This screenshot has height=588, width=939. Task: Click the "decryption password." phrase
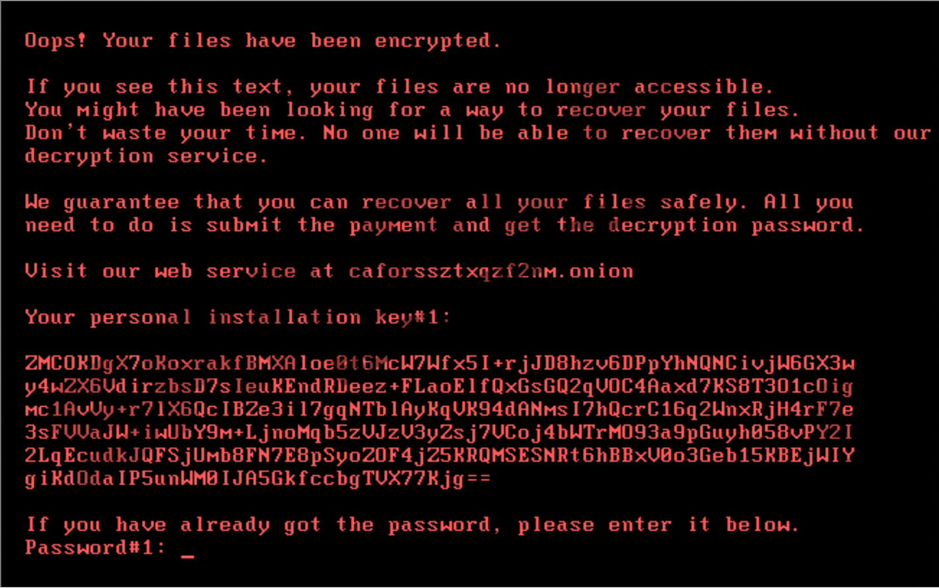[x=736, y=226]
